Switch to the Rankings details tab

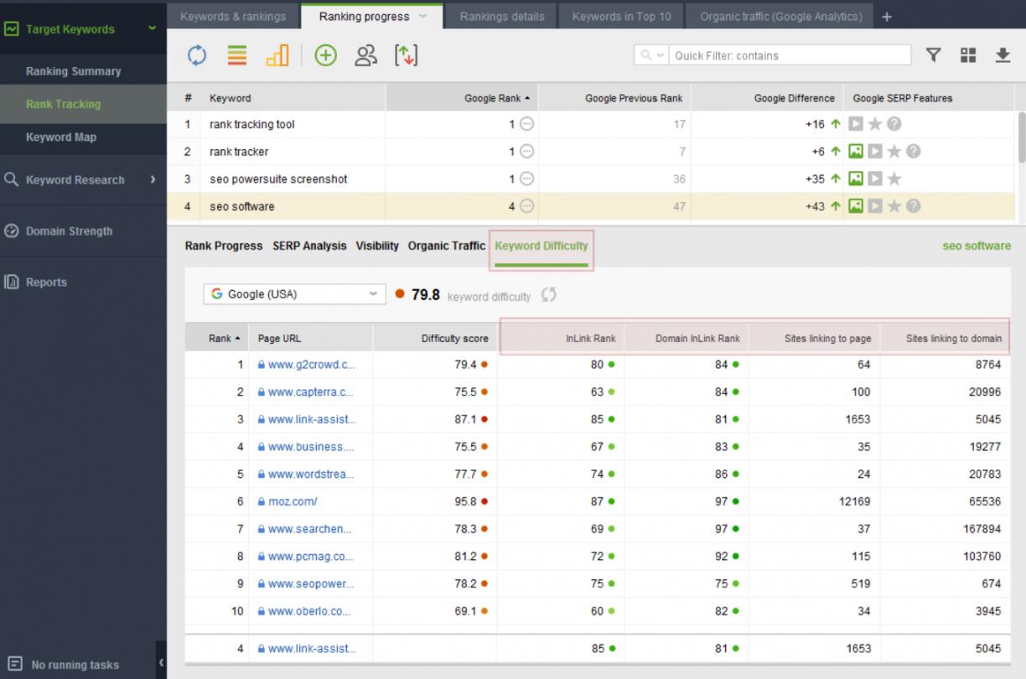[501, 16]
